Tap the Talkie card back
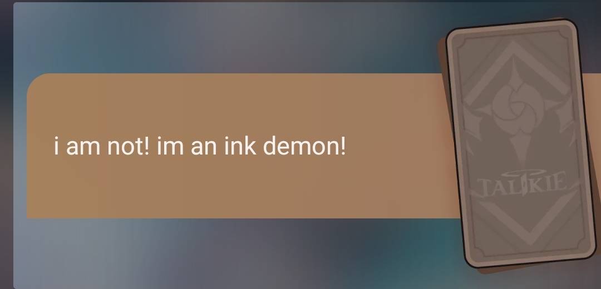 pyautogui.click(x=520, y=143)
